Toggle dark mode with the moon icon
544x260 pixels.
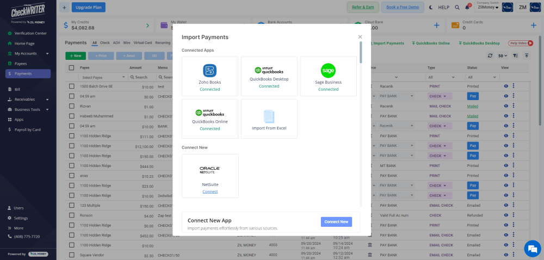click(x=431, y=7)
